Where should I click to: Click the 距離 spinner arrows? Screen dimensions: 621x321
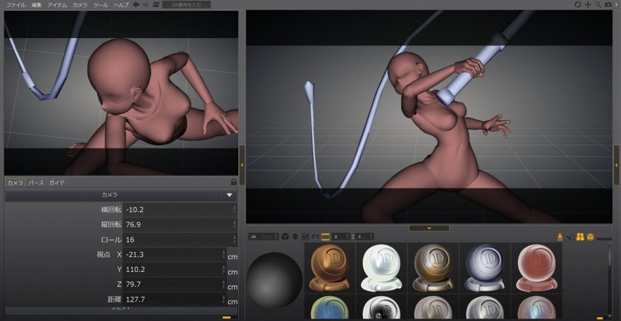click(x=224, y=299)
